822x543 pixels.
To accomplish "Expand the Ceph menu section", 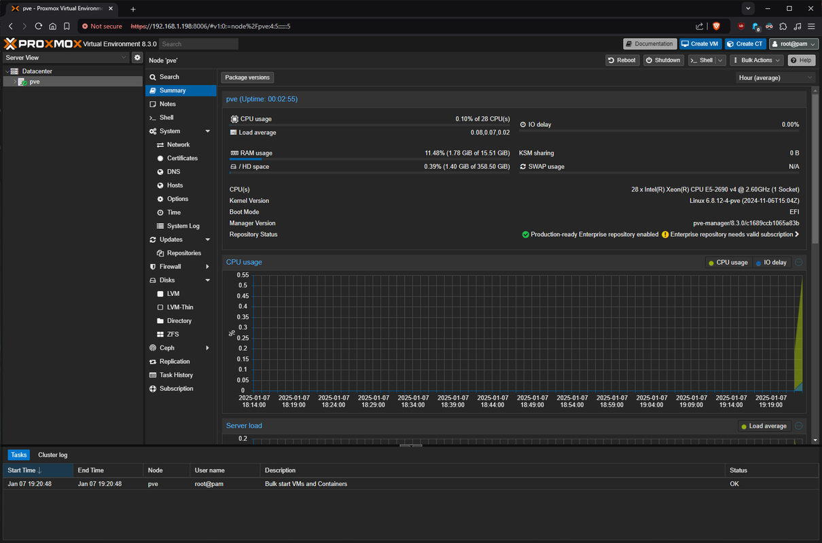I will pos(208,348).
